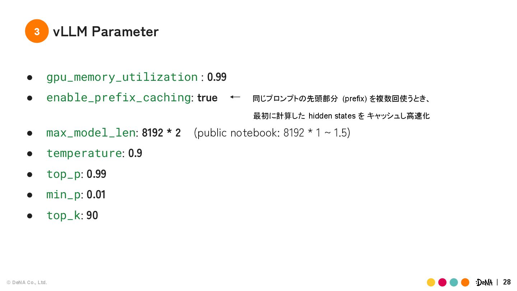The height and width of the screenshot is (291, 517).
Task: Click page number 28
Action: pyautogui.click(x=507, y=282)
